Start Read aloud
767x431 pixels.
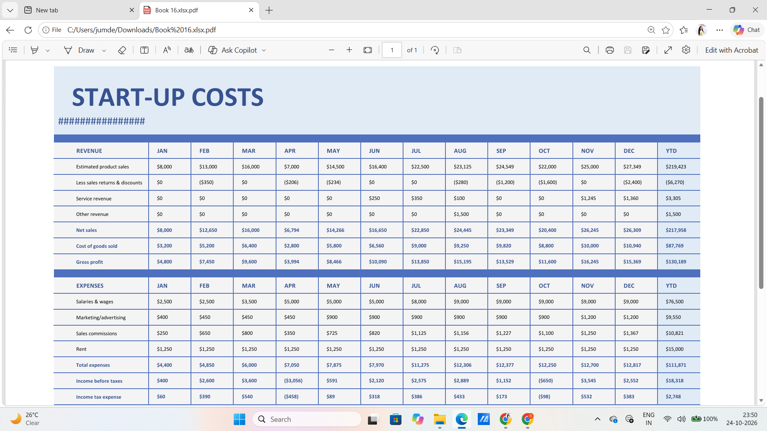(x=167, y=50)
